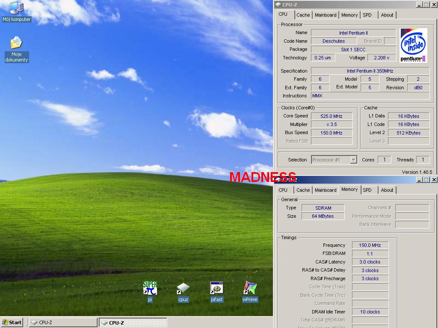Image resolution: width=438 pixels, height=328 pixels.
Task: Click the DRAM Idle Timer 10 clocks value
Action: [x=370, y=312]
